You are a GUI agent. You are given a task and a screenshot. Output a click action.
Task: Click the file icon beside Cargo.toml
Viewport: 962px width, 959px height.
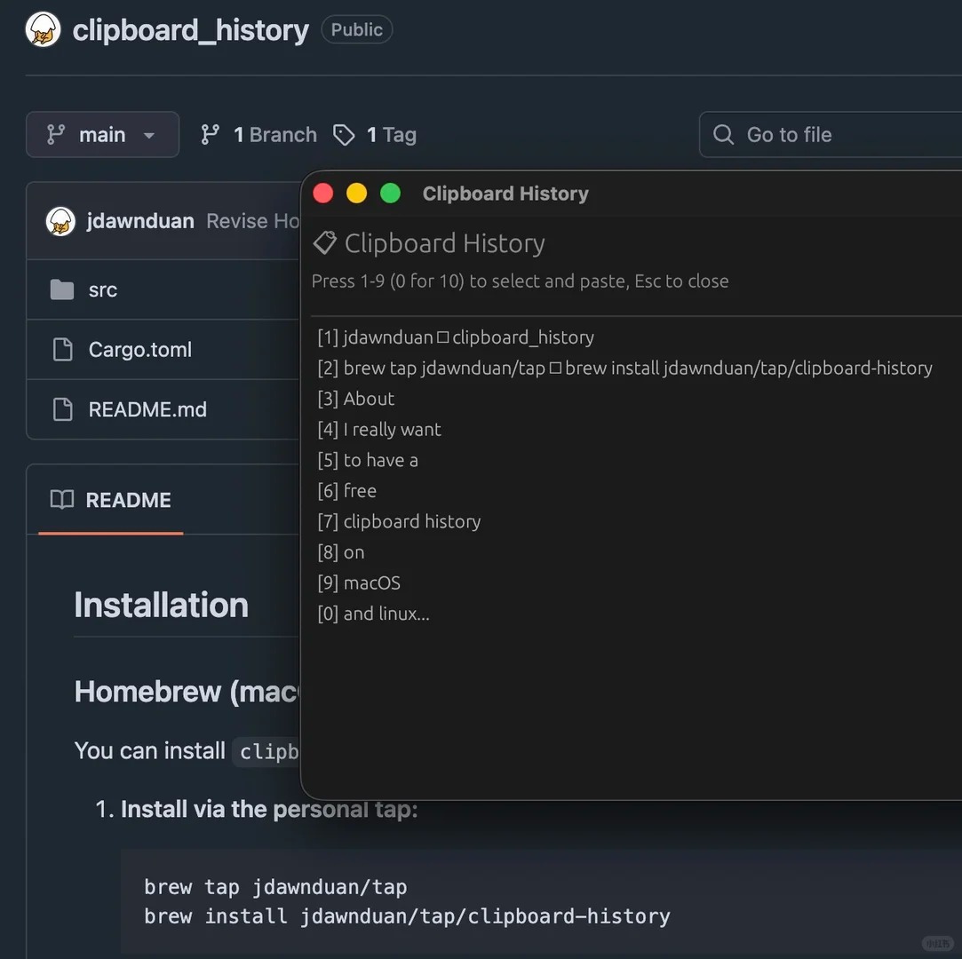[62, 349]
